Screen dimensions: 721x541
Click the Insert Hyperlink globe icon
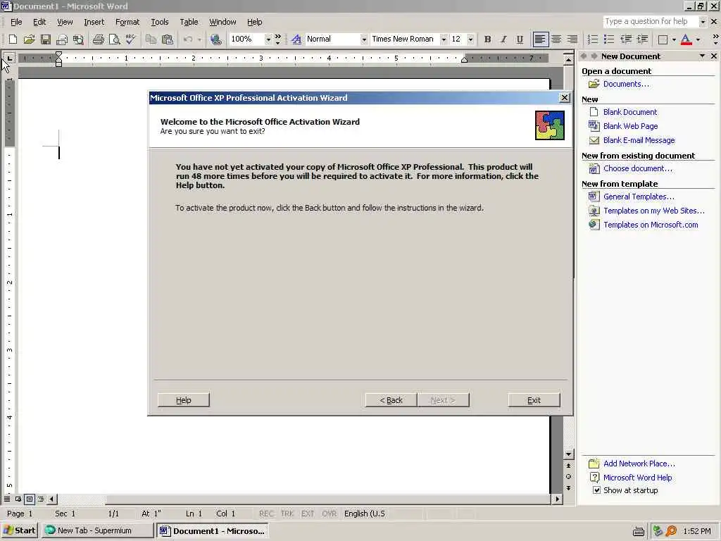coord(215,39)
